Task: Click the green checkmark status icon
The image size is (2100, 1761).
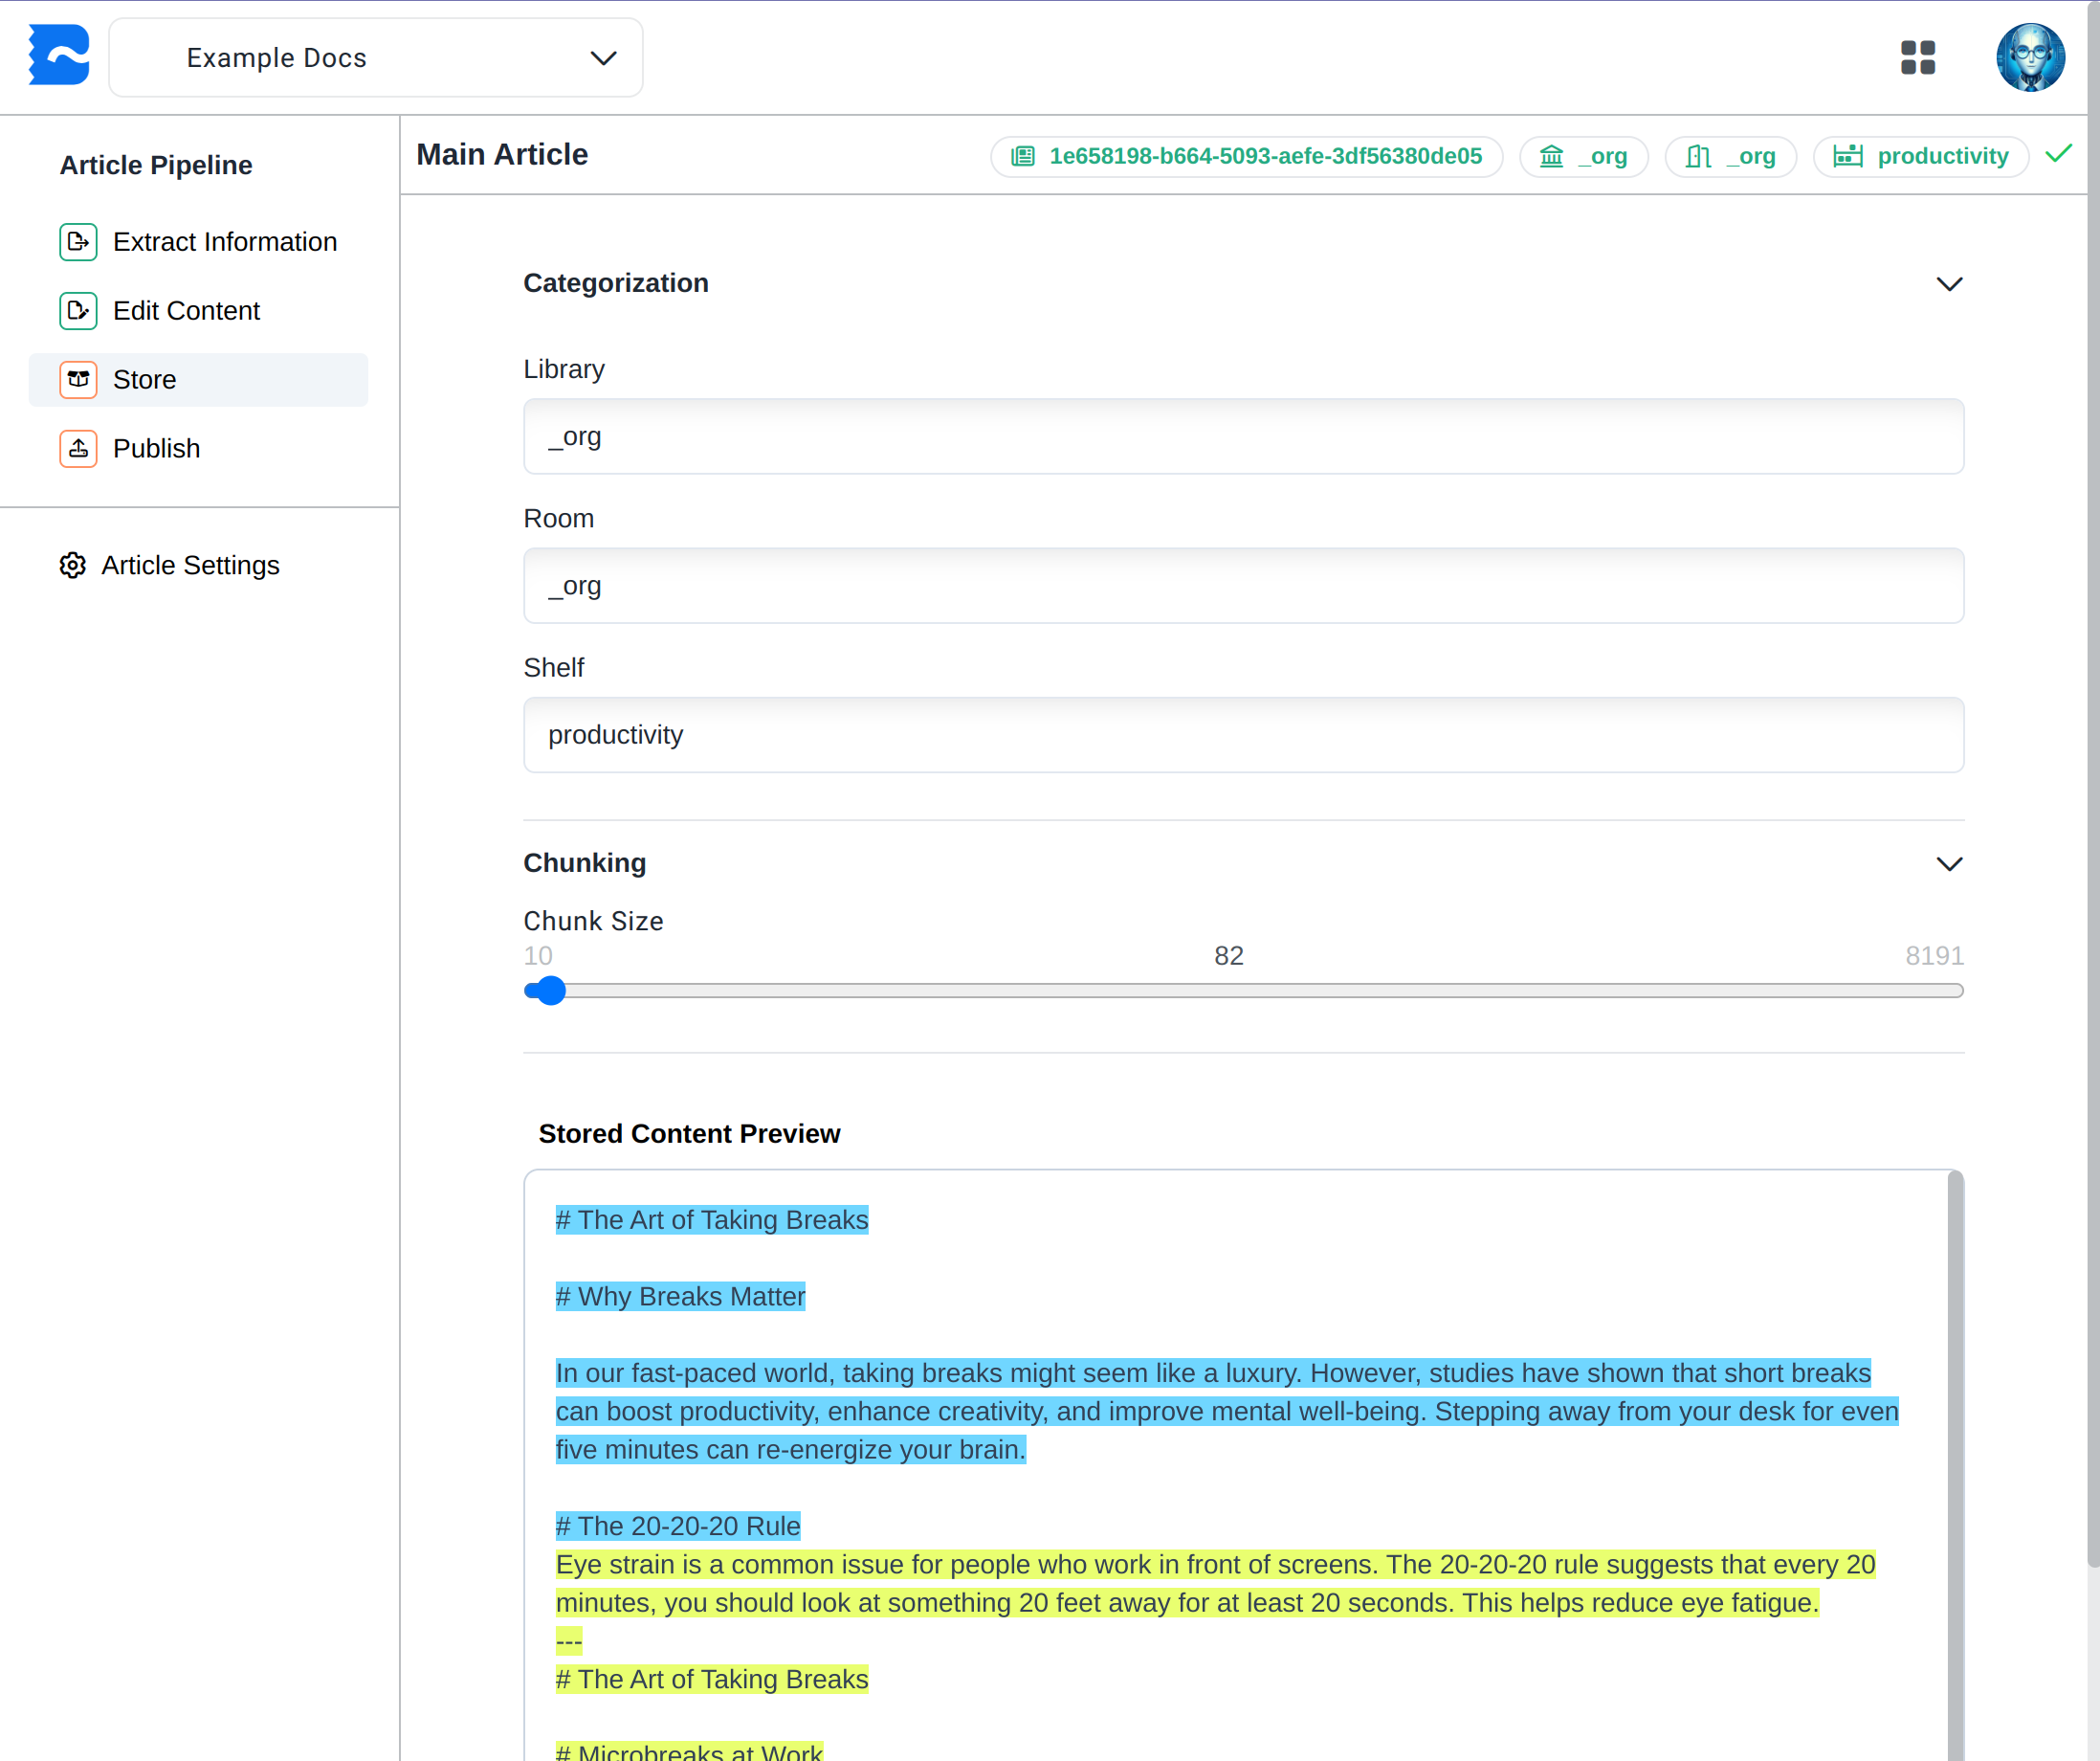Action: pos(2058,154)
